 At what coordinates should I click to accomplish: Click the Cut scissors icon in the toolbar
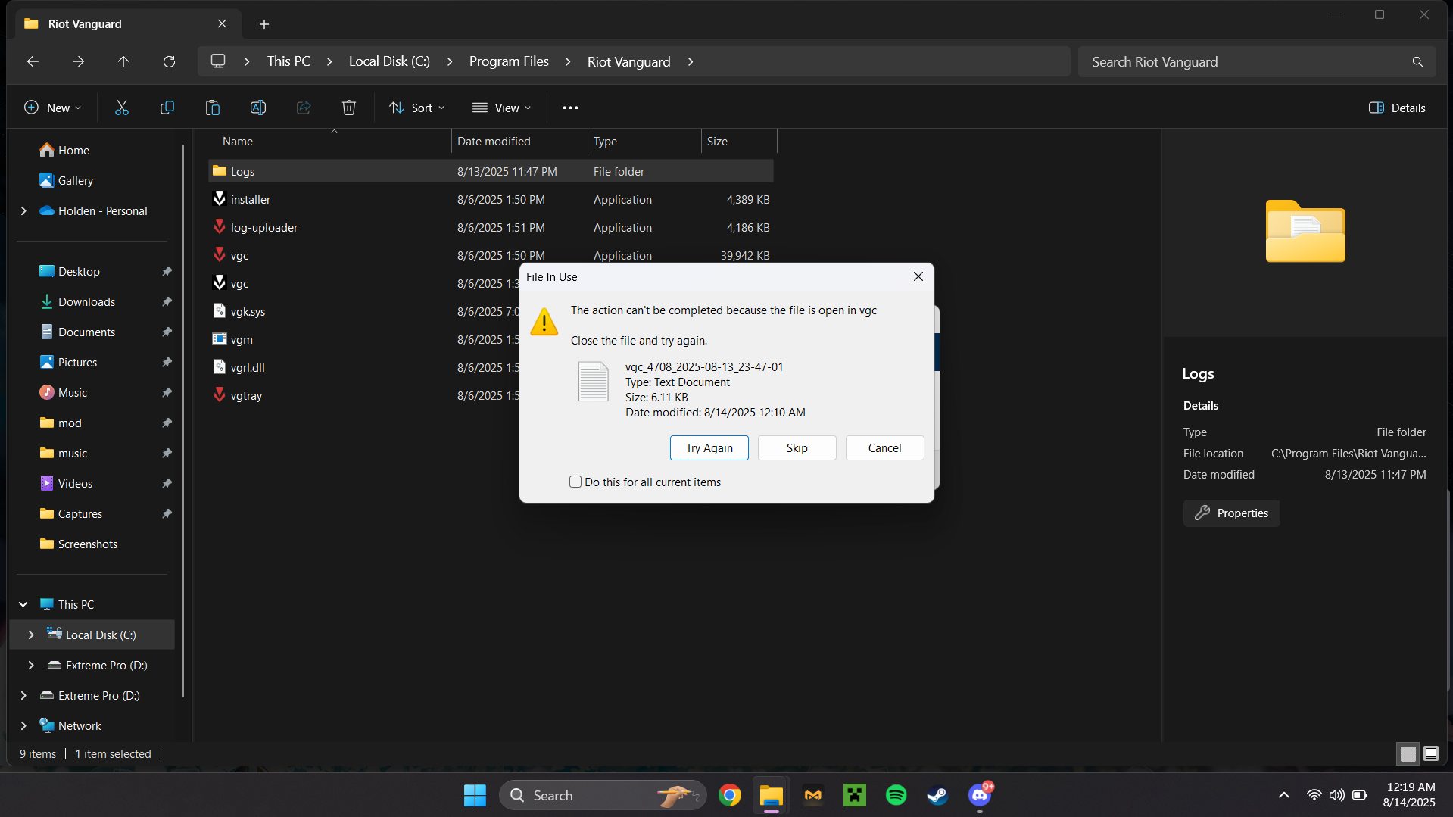[121, 108]
